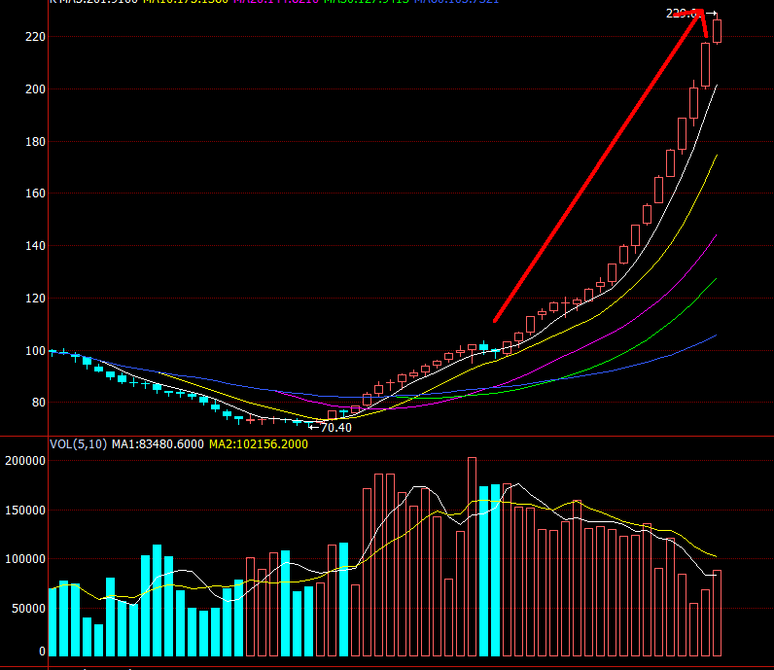774x670 pixels.
Task: Click the 120 price axis label
Action: [36, 299]
